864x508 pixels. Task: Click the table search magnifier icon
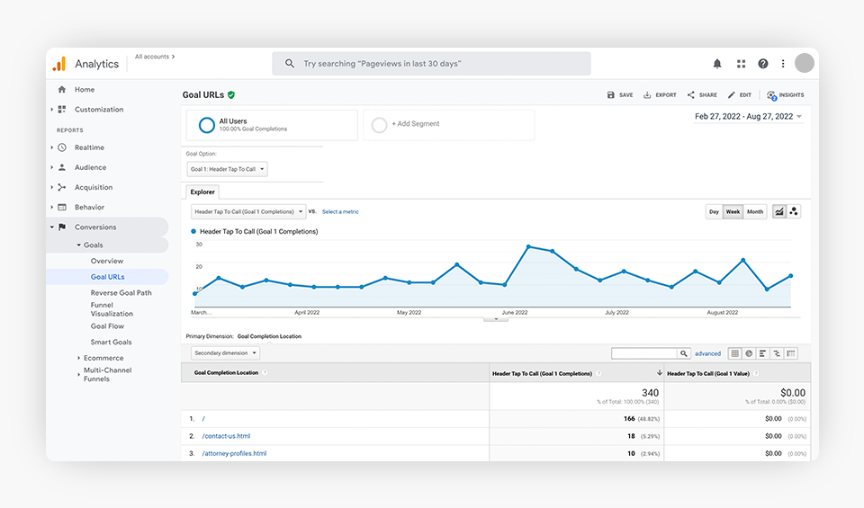(x=684, y=353)
